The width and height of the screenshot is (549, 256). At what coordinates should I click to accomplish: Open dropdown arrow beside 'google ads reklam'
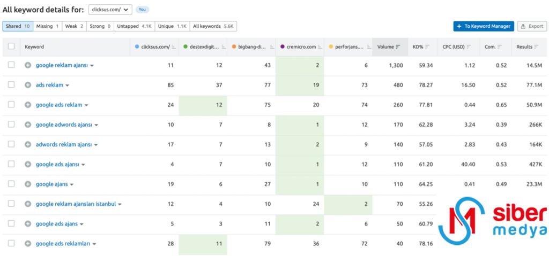coord(86,105)
